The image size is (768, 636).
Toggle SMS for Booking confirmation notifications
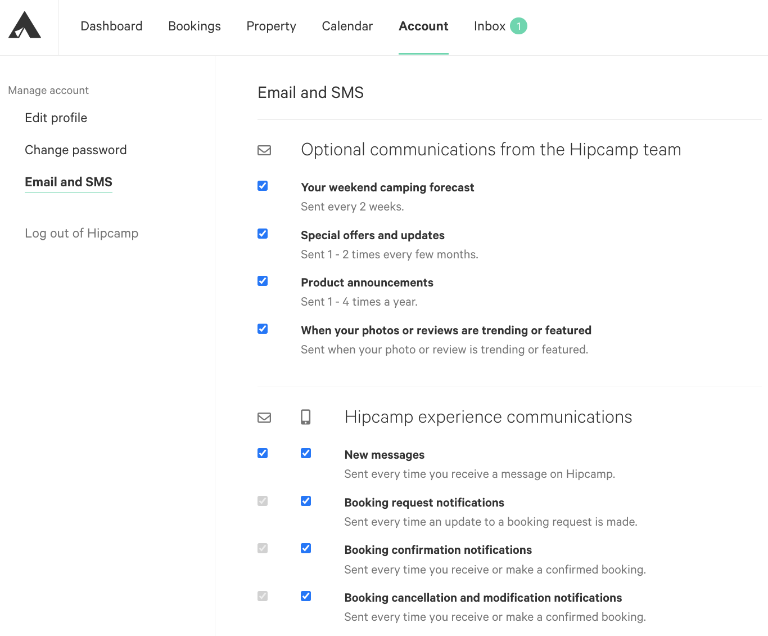pyautogui.click(x=306, y=548)
